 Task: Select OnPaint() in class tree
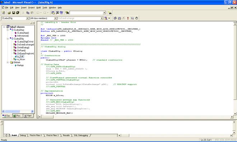pyautogui.click(x=21, y=50)
